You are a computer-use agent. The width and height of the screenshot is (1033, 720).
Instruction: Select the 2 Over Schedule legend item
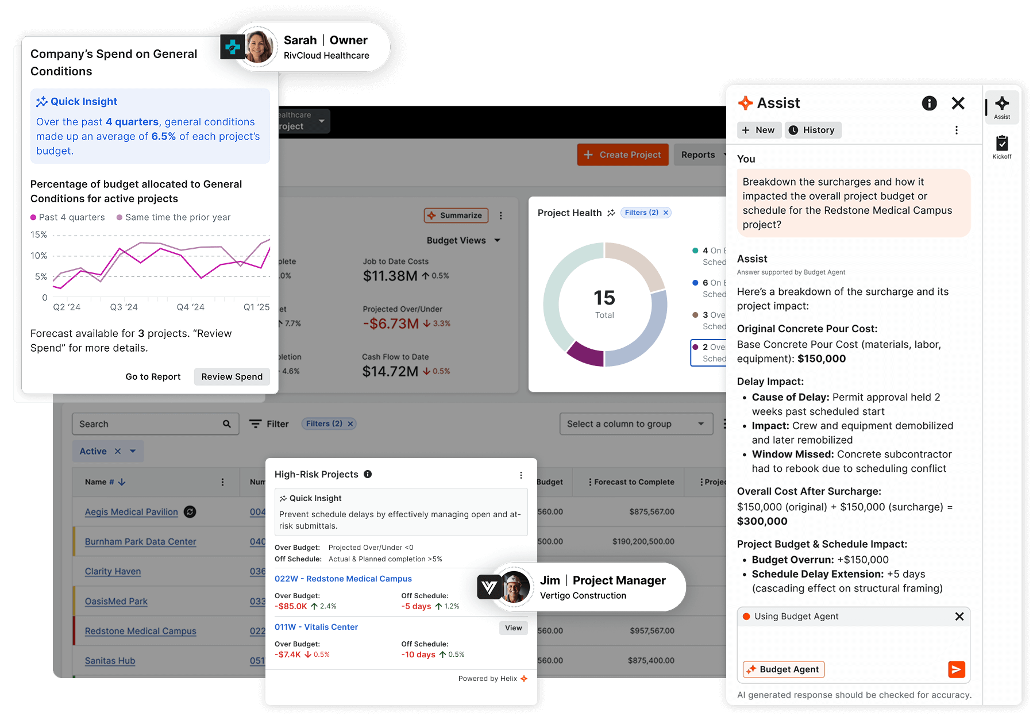709,353
